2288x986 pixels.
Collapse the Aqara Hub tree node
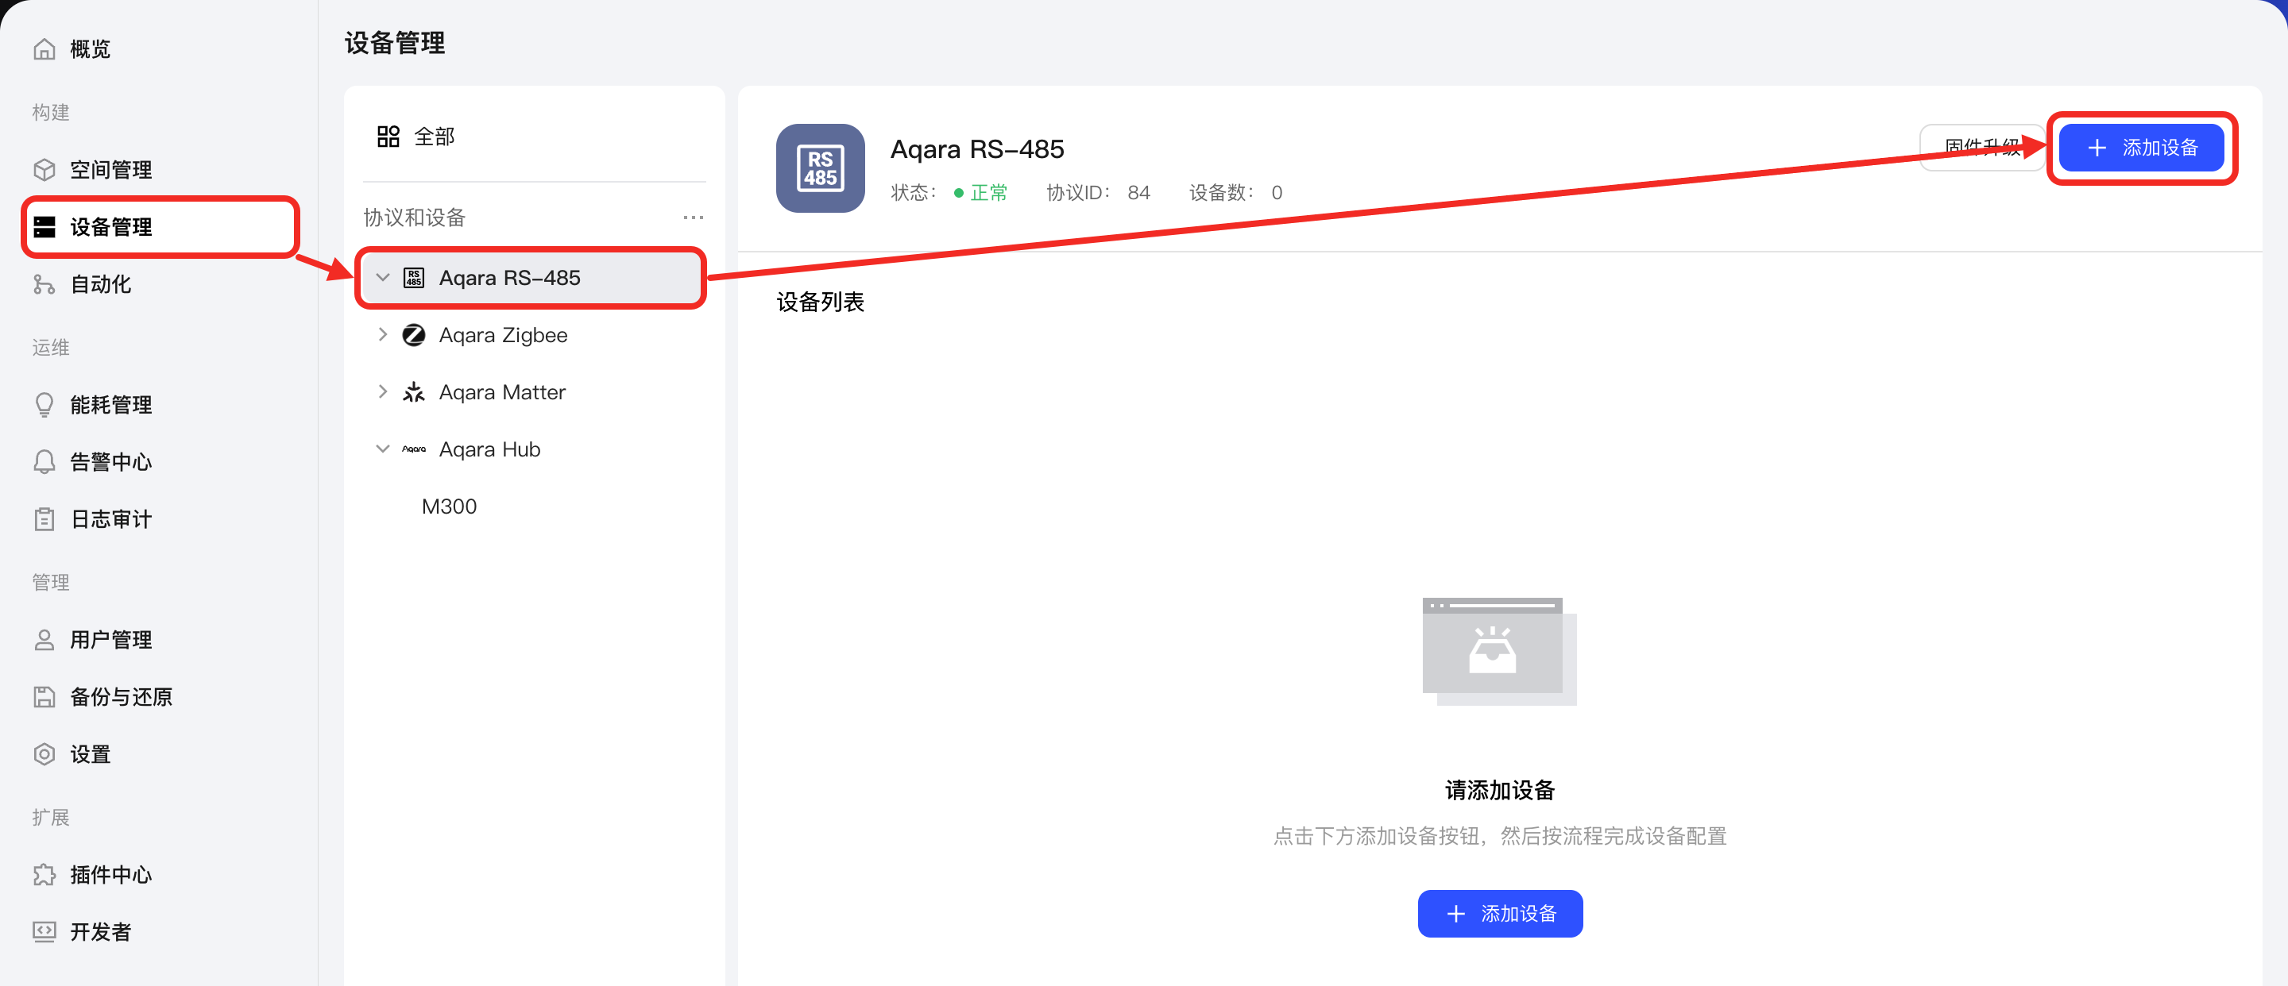click(x=383, y=449)
